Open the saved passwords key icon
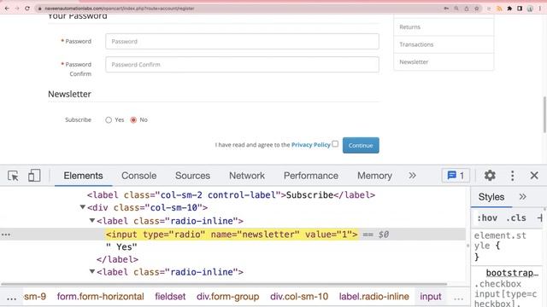547x307 pixels. pyautogui.click(x=446, y=9)
